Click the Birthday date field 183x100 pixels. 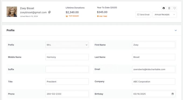[x=154, y=94]
